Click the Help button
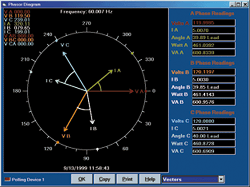The image size is (250, 187). [x=150, y=179]
